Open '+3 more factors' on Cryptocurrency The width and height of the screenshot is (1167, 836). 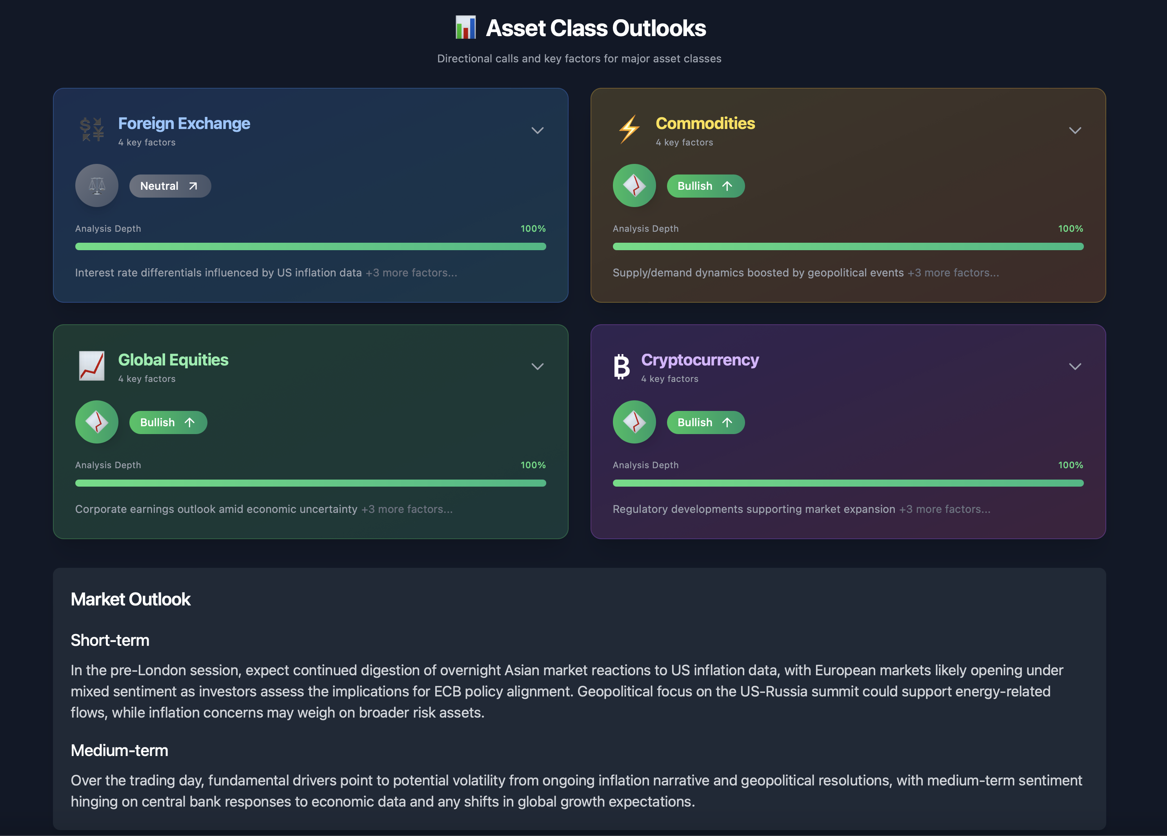[x=945, y=509]
